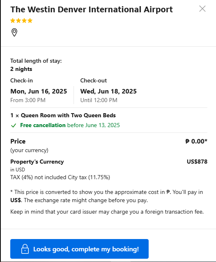Click the location pin icon
Viewport: 216px width, 262px height.
click(x=14, y=32)
